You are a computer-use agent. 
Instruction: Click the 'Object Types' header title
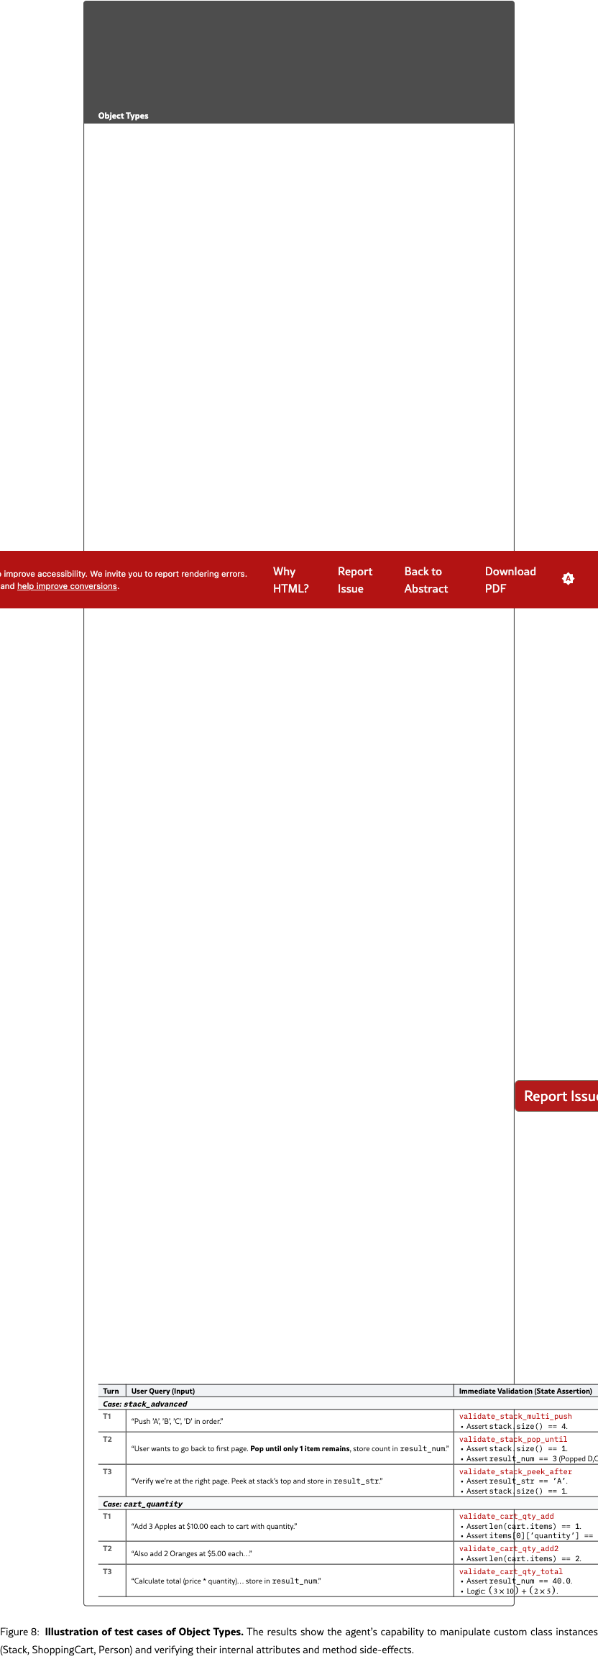pyautogui.click(x=123, y=116)
